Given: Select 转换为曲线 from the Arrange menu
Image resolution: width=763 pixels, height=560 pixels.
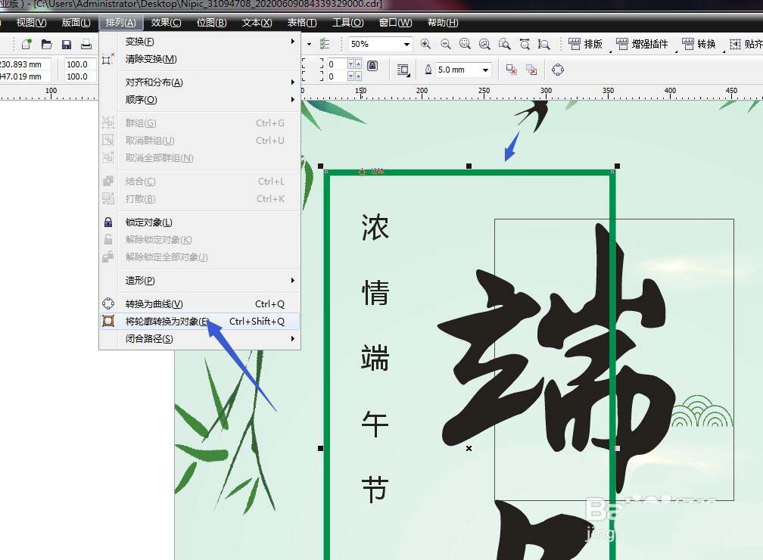Looking at the screenshot, I should [x=151, y=303].
